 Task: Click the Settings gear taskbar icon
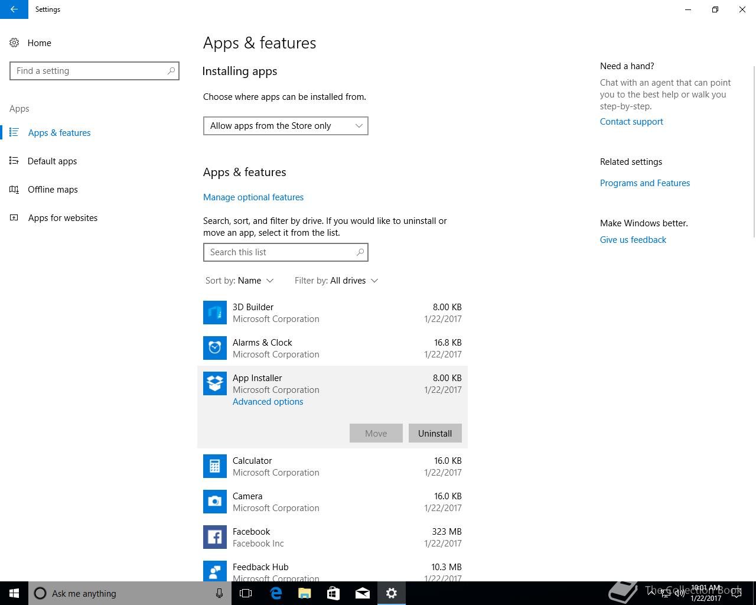(x=392, y=593)
